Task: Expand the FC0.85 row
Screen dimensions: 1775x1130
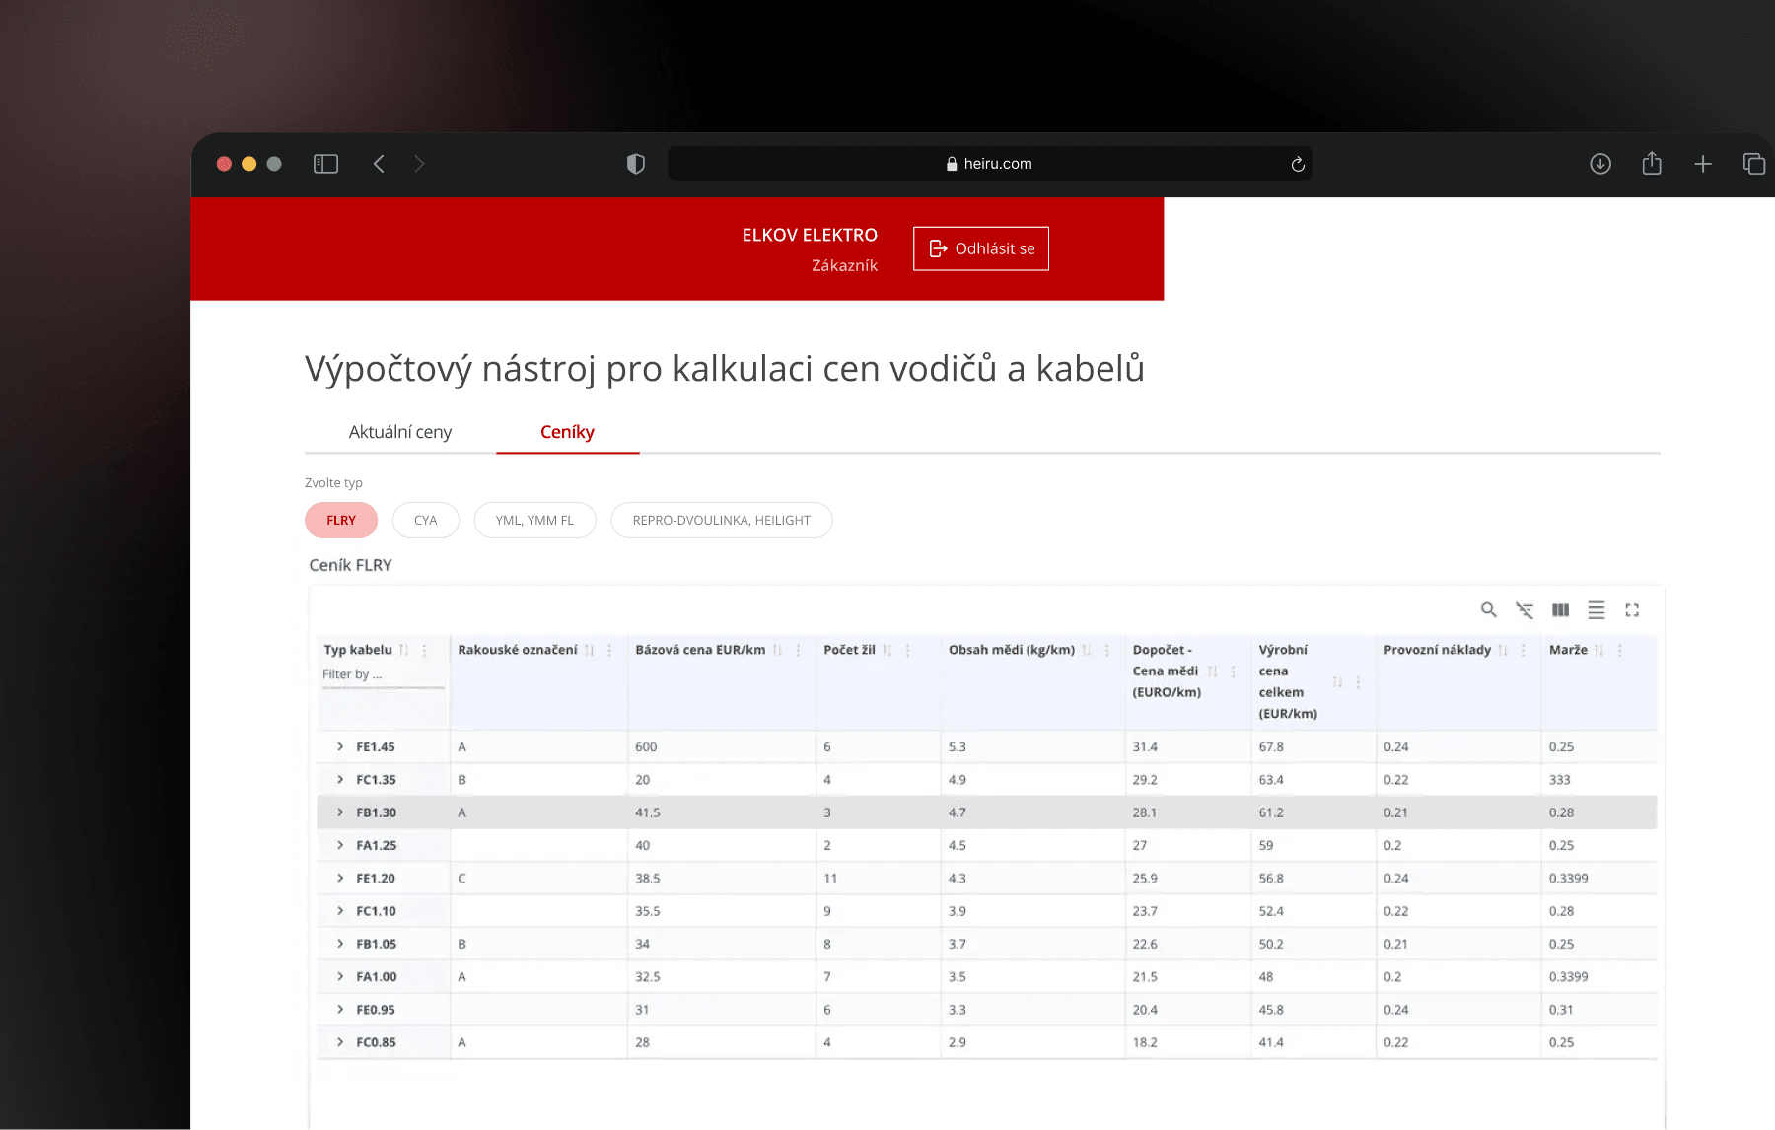Action: 340,1042
